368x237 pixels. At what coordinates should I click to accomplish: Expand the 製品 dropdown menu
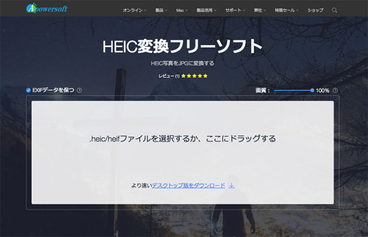click(x=161, y=10)
